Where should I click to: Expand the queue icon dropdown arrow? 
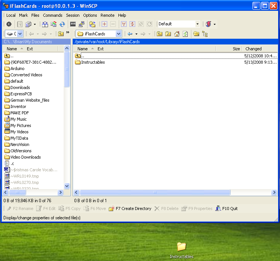click(x=35, y=24)
